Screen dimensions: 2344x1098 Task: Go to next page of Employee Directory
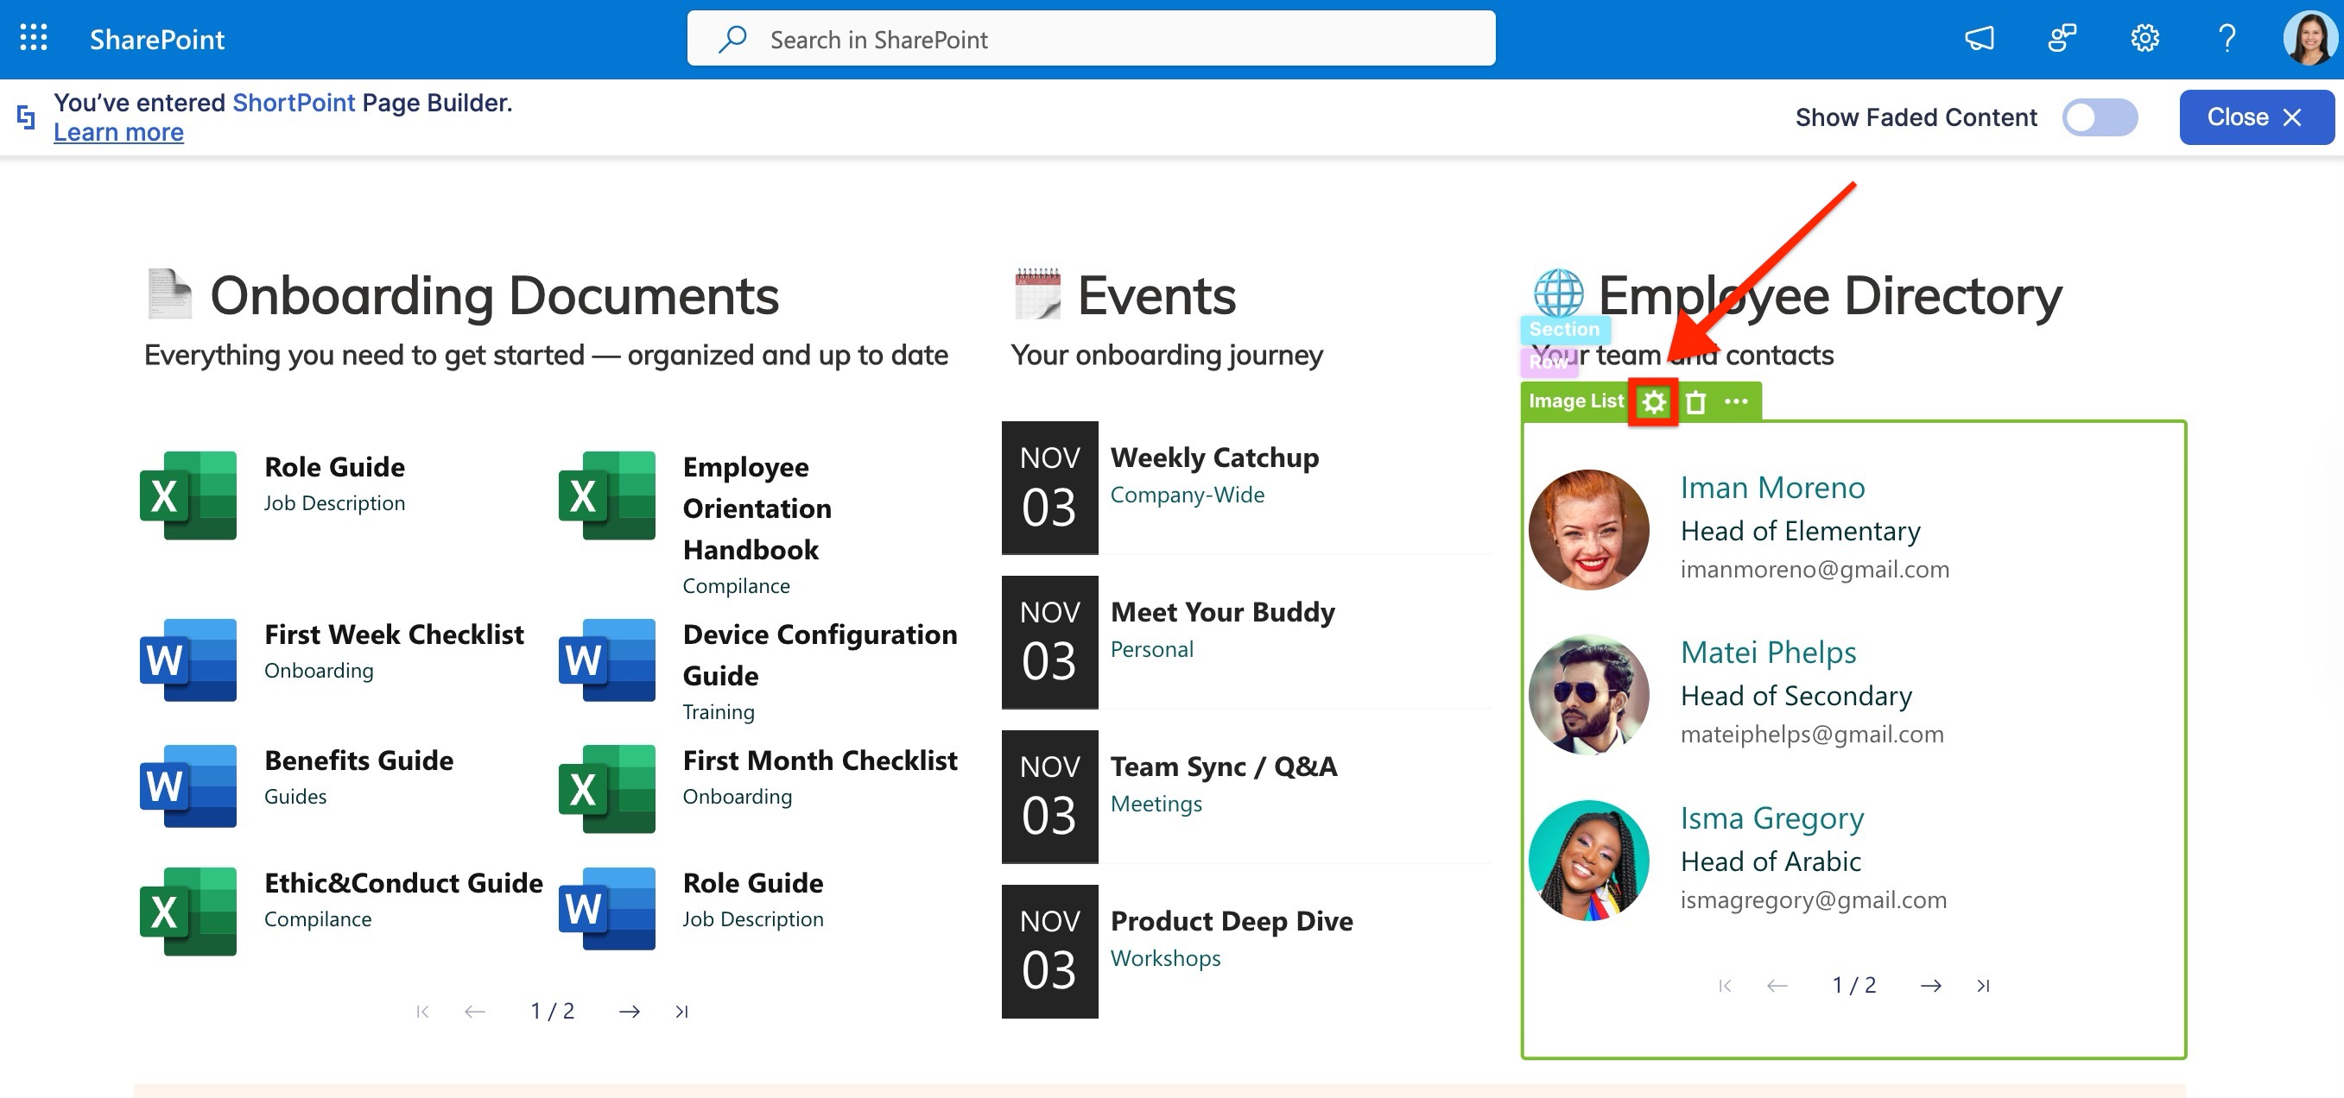(1930, 986)
